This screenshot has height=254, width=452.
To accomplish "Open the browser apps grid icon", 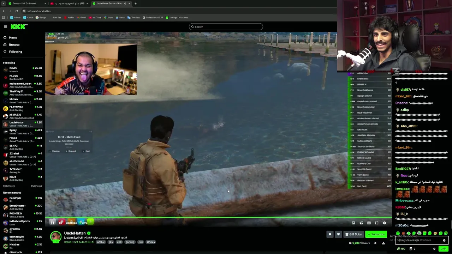I will pyautogui.click(x=4, y=18).
